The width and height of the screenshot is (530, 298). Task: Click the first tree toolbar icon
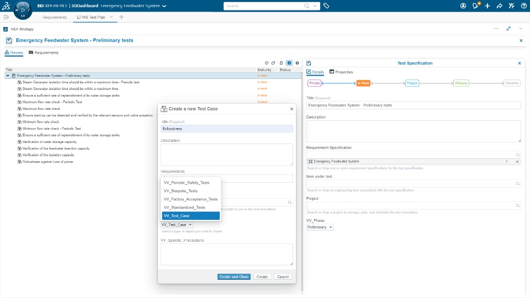(x=266, y=63)
